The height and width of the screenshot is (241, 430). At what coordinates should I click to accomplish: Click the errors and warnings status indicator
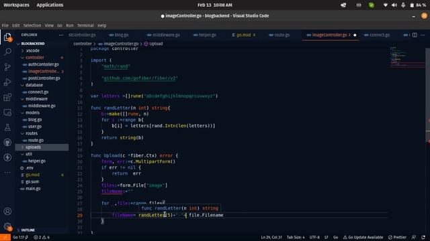pyautogui.click(x=42, y=237)
